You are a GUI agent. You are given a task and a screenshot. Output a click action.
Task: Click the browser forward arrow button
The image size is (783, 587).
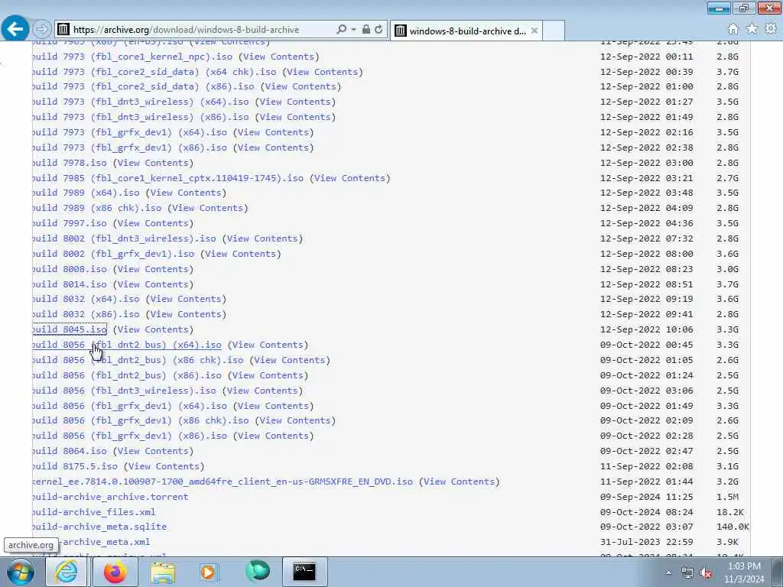pos(43,30)
